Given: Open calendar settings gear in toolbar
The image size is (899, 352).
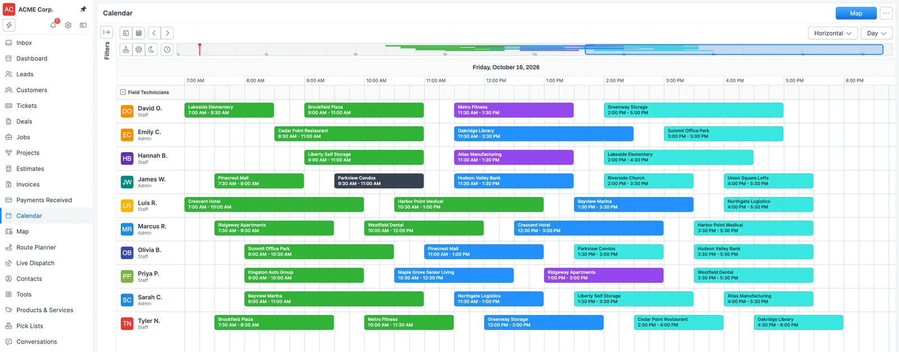Looking at the screenshot, I should (x=139, y=49).
